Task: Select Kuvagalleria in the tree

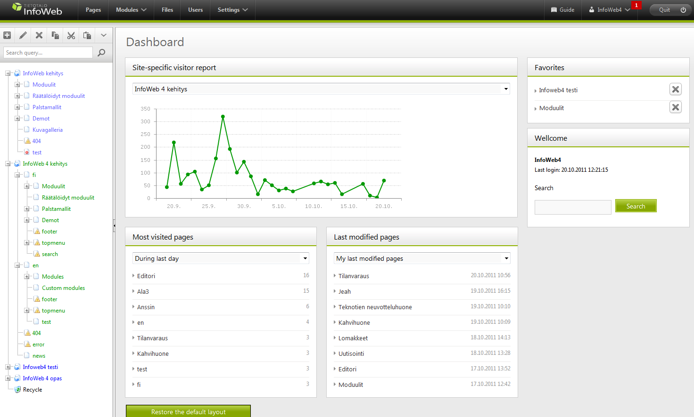Action: (x=47, y=130)
